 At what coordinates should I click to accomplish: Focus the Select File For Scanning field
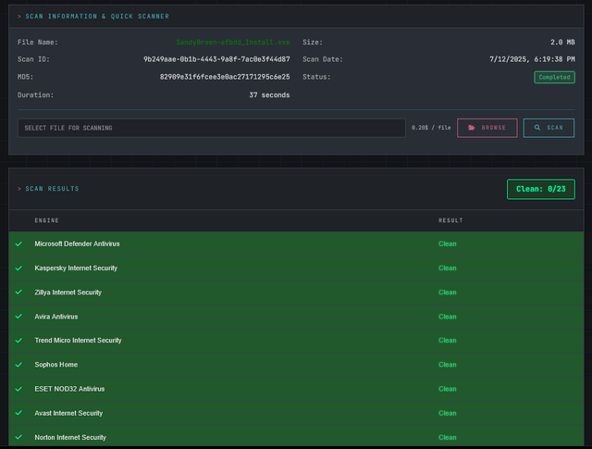(x=212, y=128)
